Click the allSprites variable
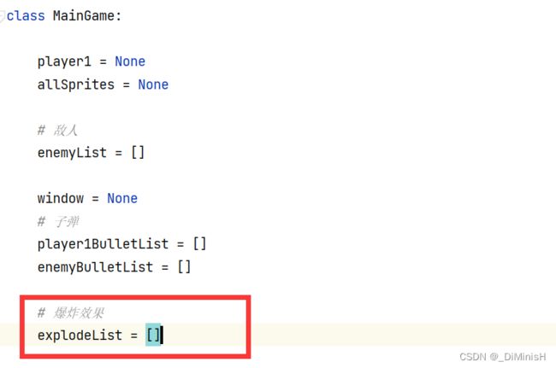This screenshot has width=556, height=368. pyautogui.click(x=76, y=85)
